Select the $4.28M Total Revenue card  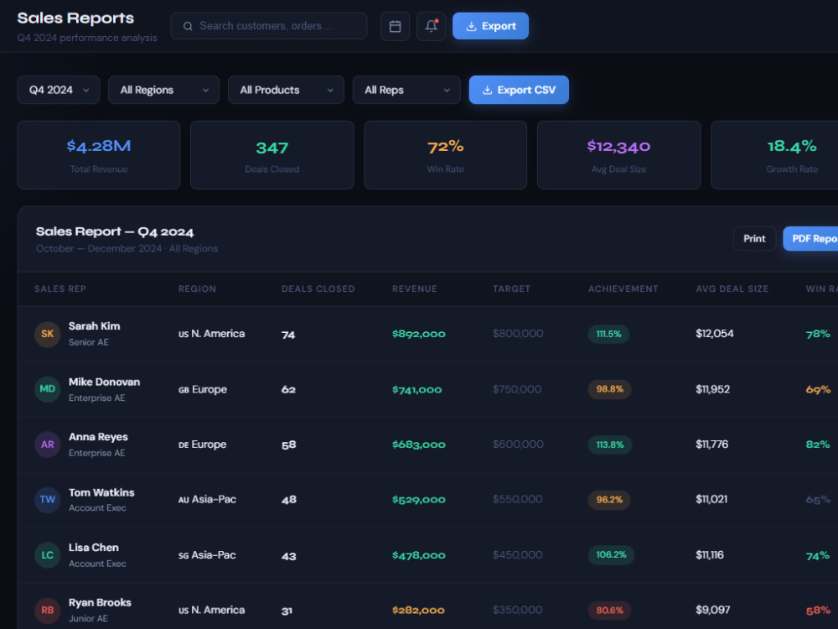99,155
